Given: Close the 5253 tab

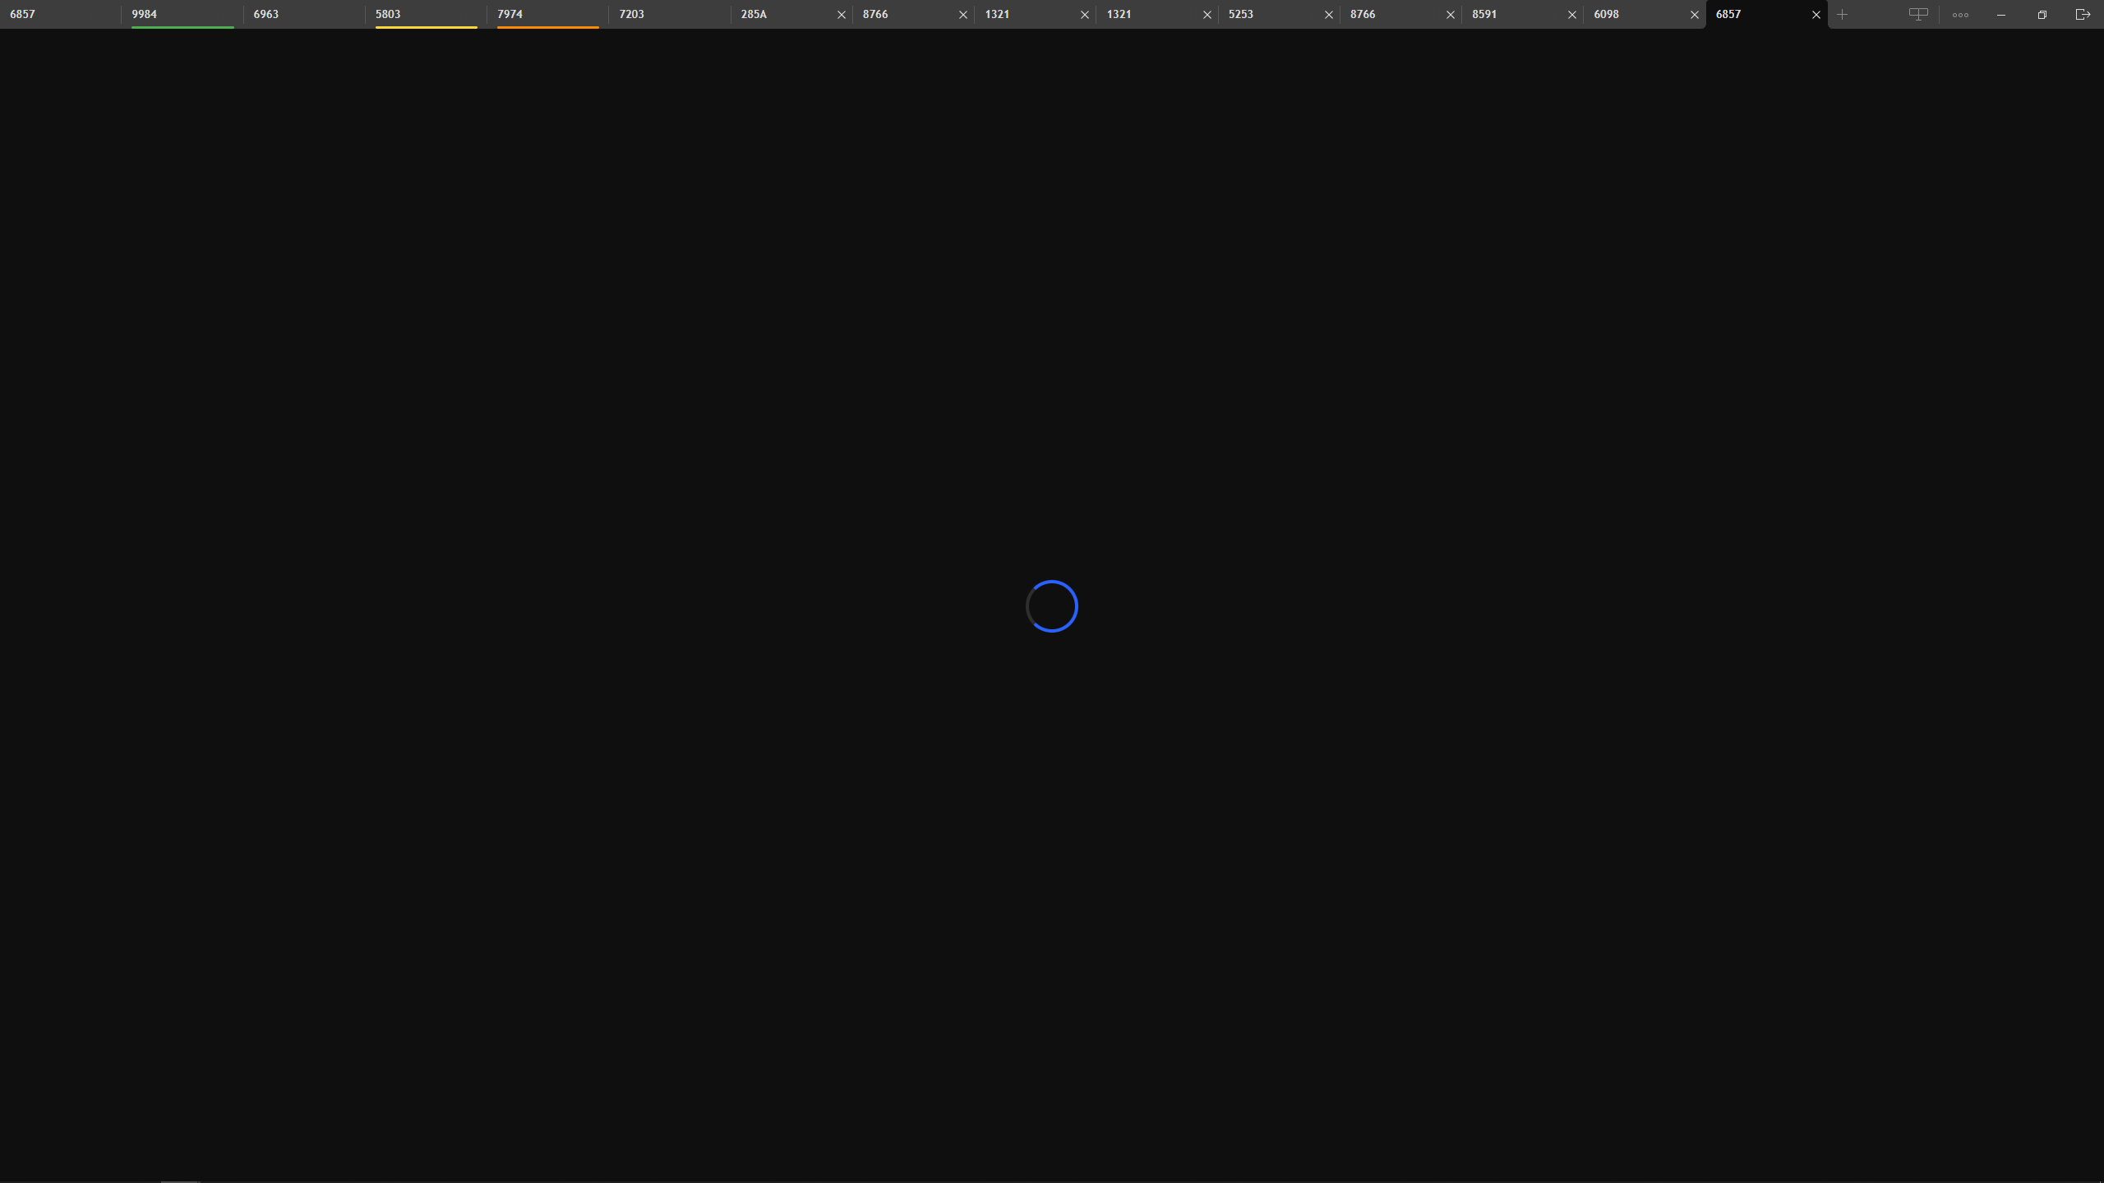Looking at the screenshot, I should [1328, 14].
